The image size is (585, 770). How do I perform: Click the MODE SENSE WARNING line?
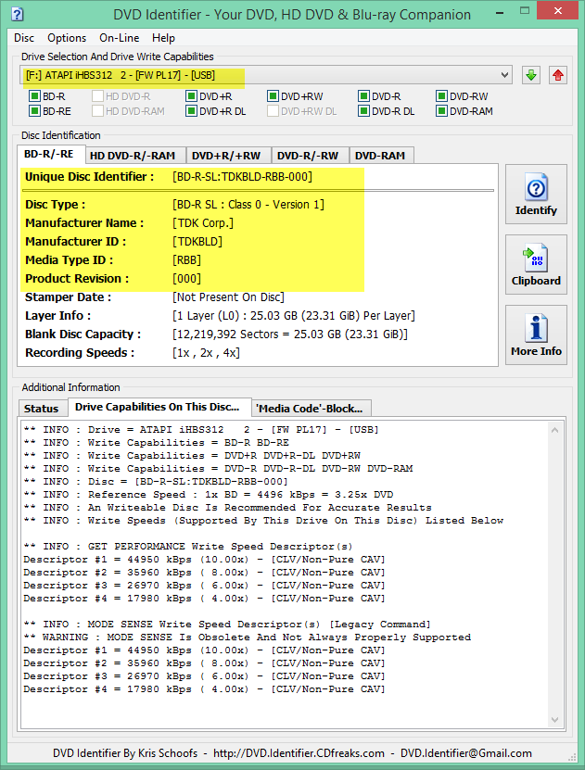click(247, 637)
